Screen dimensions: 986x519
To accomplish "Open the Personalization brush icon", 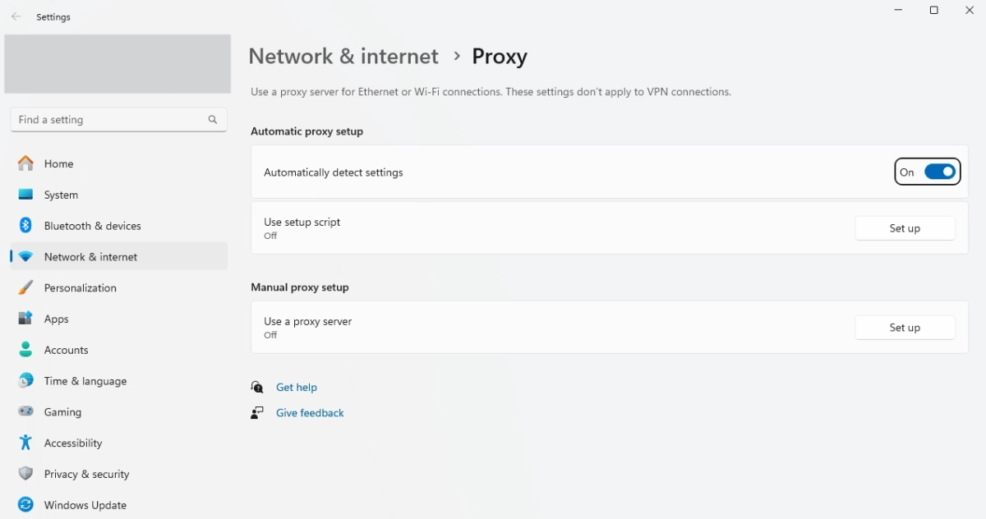I will [x=25, y=287].
